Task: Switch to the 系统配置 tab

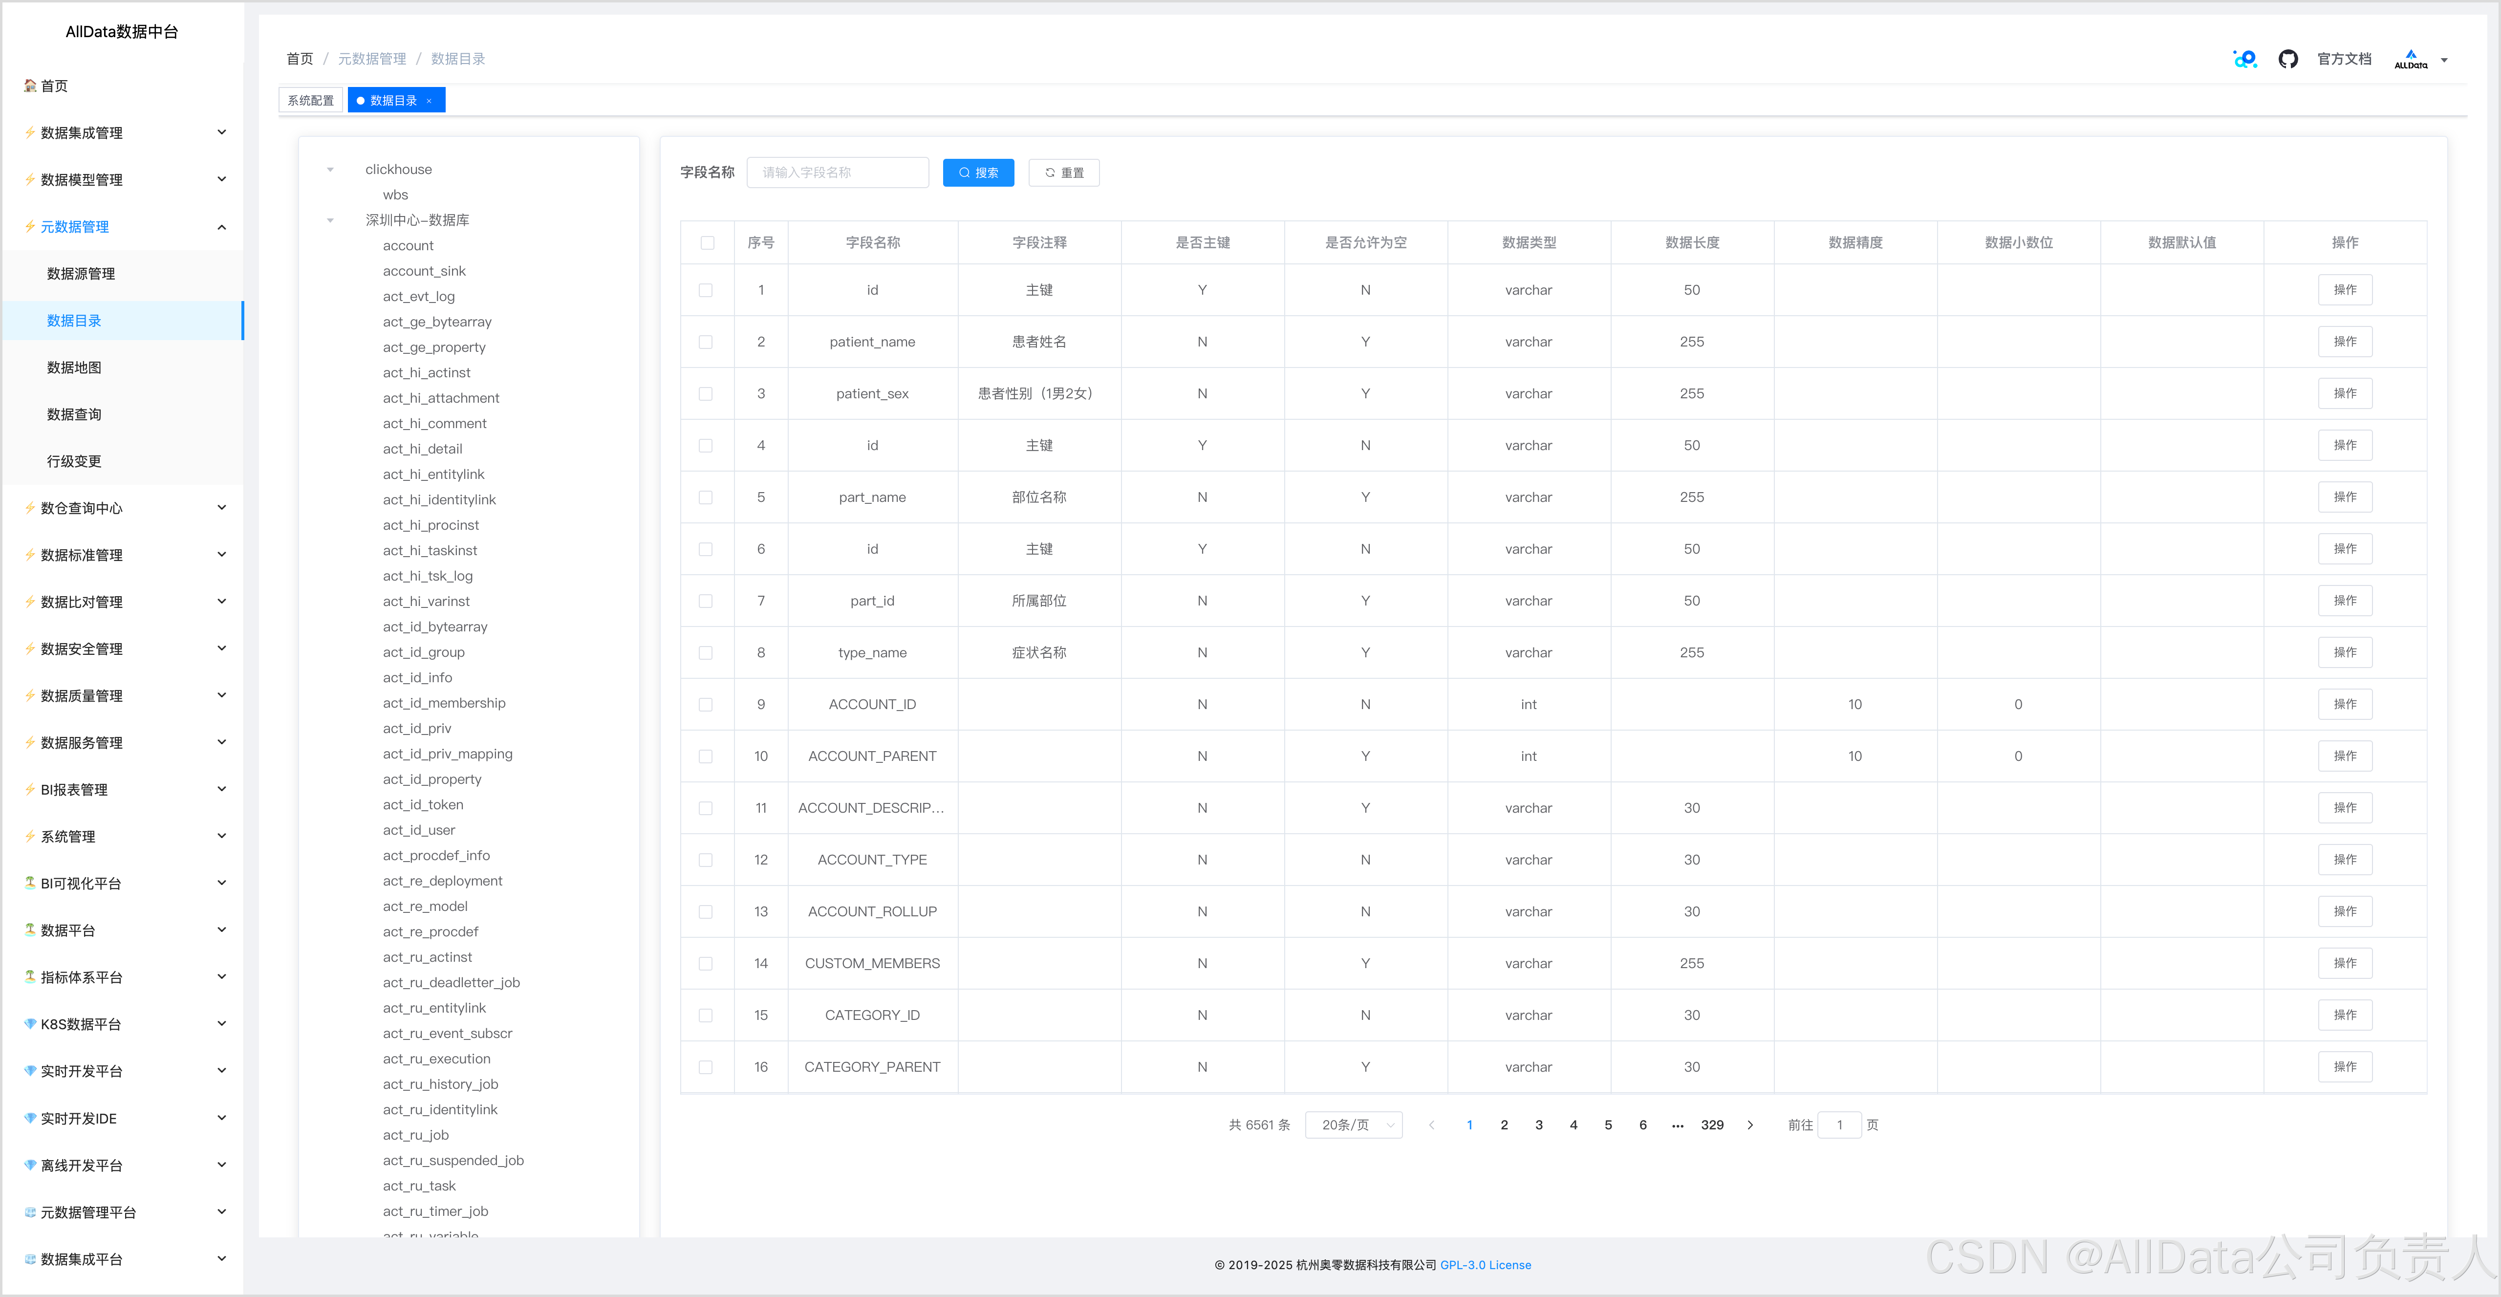Action: click(311, 101)
